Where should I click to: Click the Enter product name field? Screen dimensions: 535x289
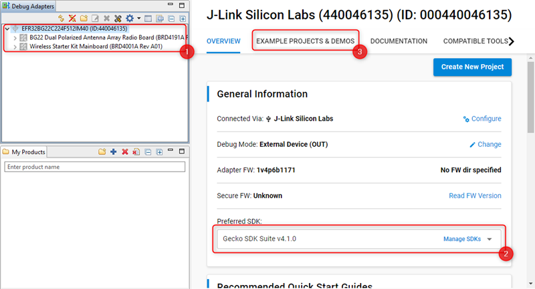pos(94,167)
